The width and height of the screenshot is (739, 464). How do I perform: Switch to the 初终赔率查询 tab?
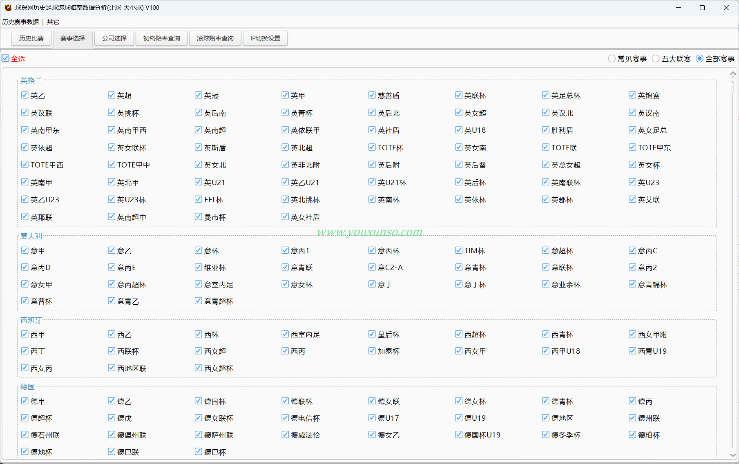click(x=162, y=38)
